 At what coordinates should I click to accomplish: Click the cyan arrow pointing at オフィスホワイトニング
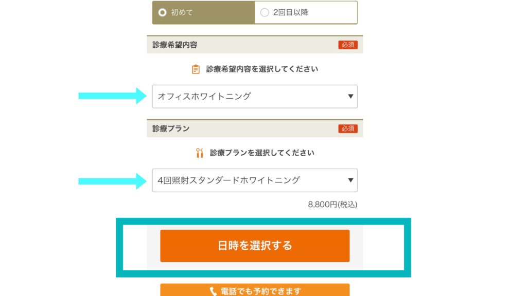[112, 96]
